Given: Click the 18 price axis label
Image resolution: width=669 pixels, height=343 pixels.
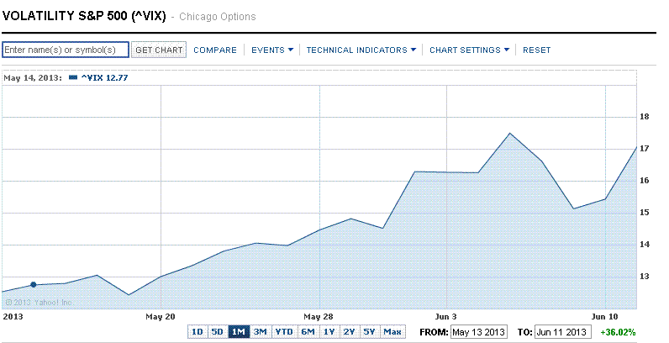Looking at the screenshot, I should (x=645, y=117).
